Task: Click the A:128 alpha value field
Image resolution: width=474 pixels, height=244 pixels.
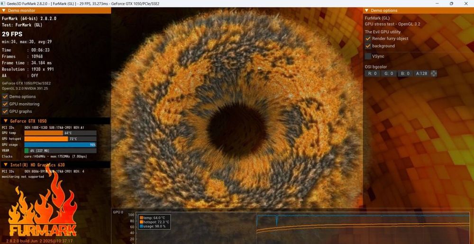Action: click(422, 73)
